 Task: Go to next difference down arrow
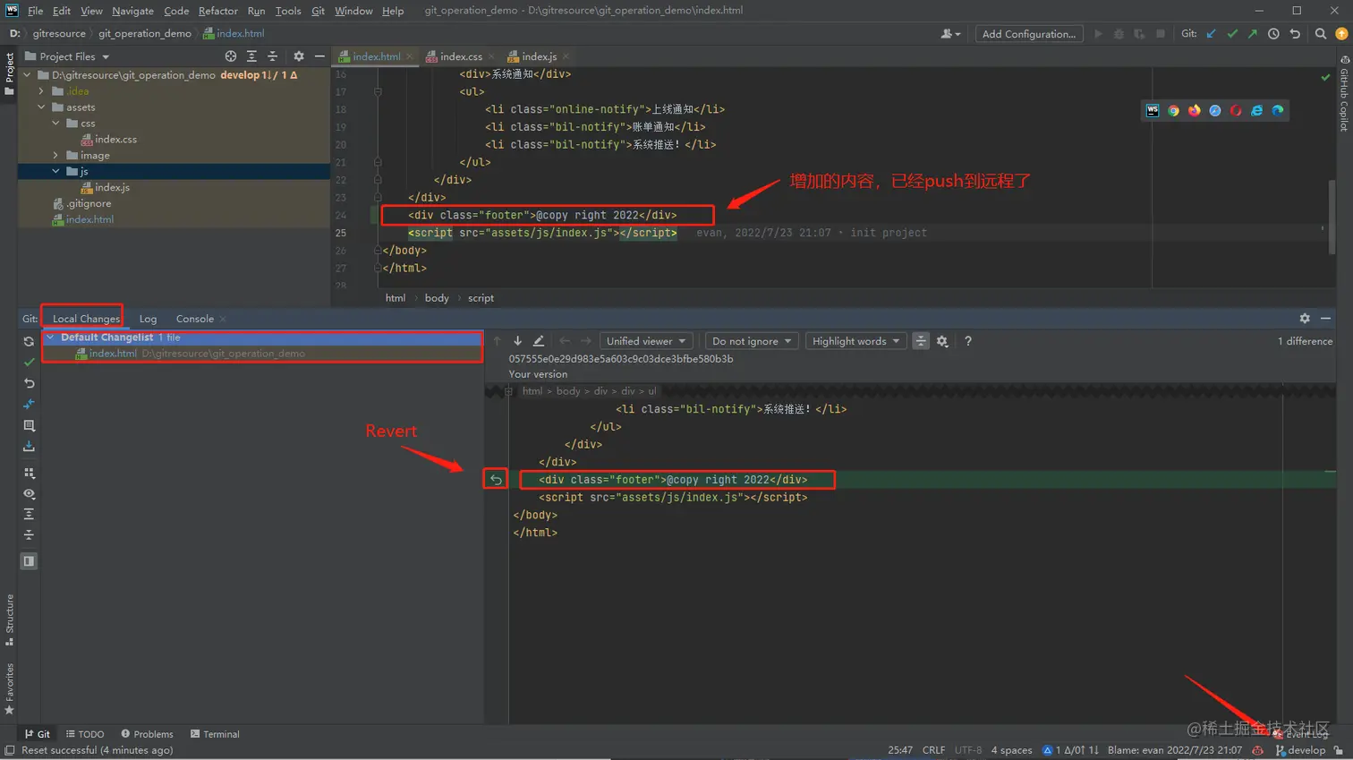coord(517,341)
